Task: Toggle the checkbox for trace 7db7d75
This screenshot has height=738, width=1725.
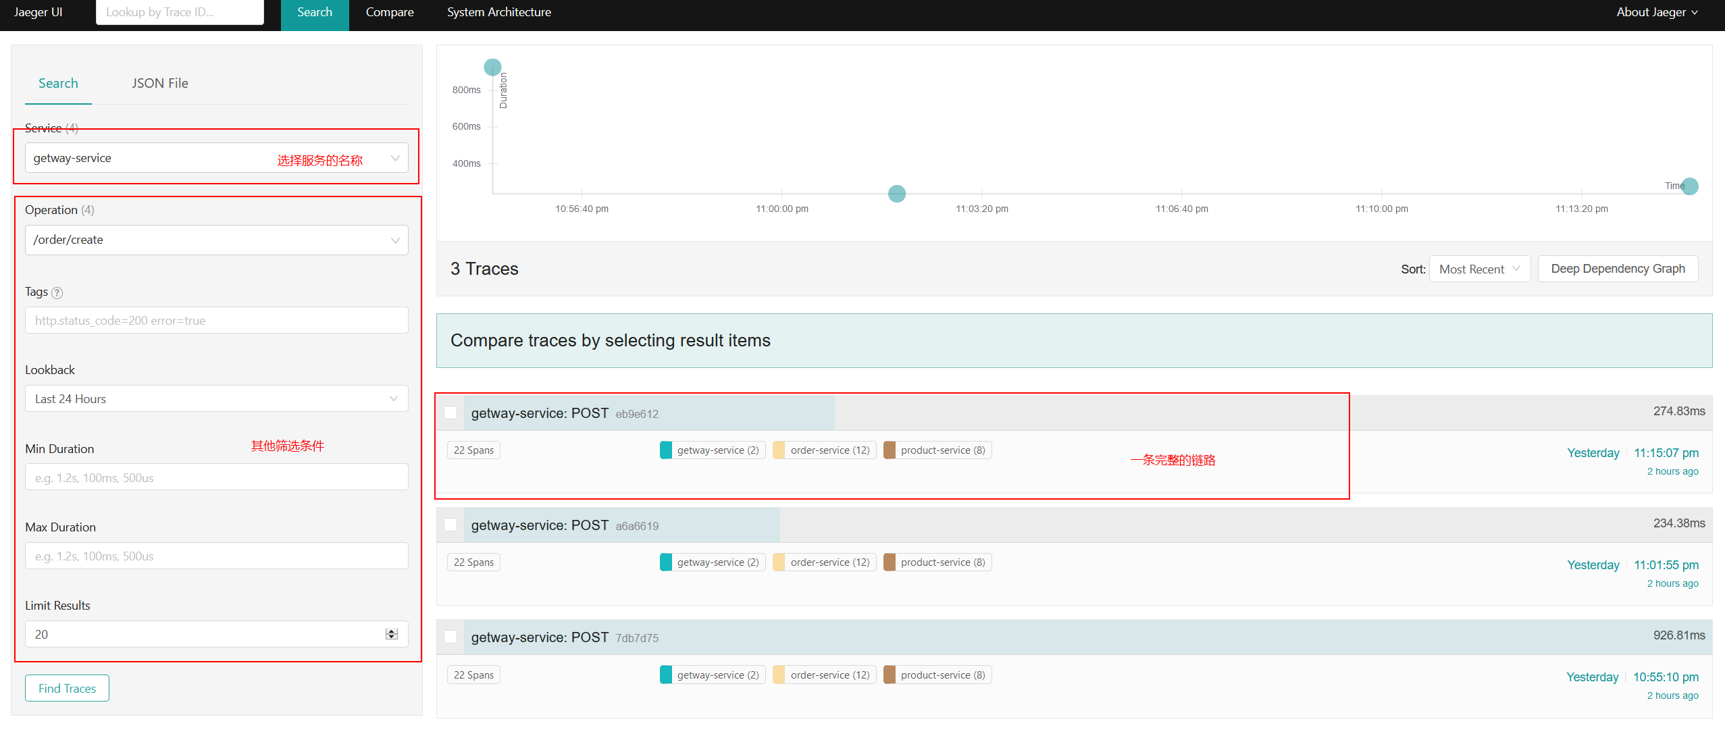Action: tap(453, 637)
